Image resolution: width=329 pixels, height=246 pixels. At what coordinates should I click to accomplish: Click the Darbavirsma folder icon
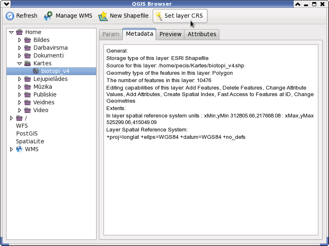(28, 48)
